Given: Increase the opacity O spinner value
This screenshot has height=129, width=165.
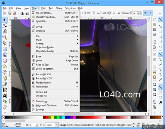Looking at the screenshot, I should click(x=37, y=124).
